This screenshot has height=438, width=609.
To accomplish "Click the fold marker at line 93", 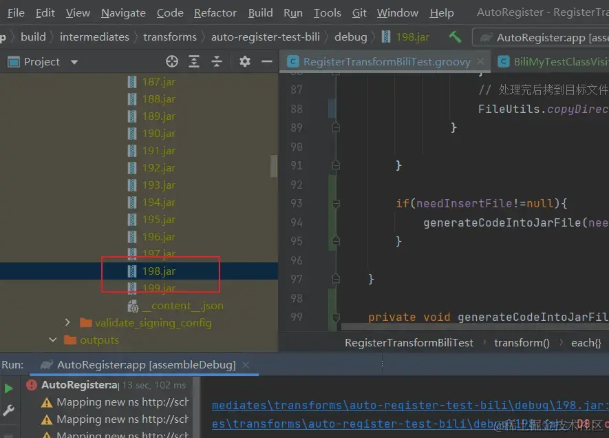I will pos(336,203).
